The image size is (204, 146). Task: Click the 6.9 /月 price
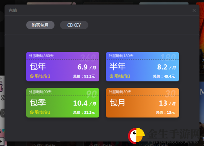(x=87, y=67)
